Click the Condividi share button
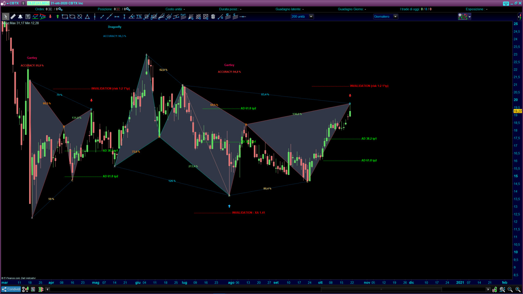This screenshot has width=523, height=294. pyautogui.click(x=11, y=289)
